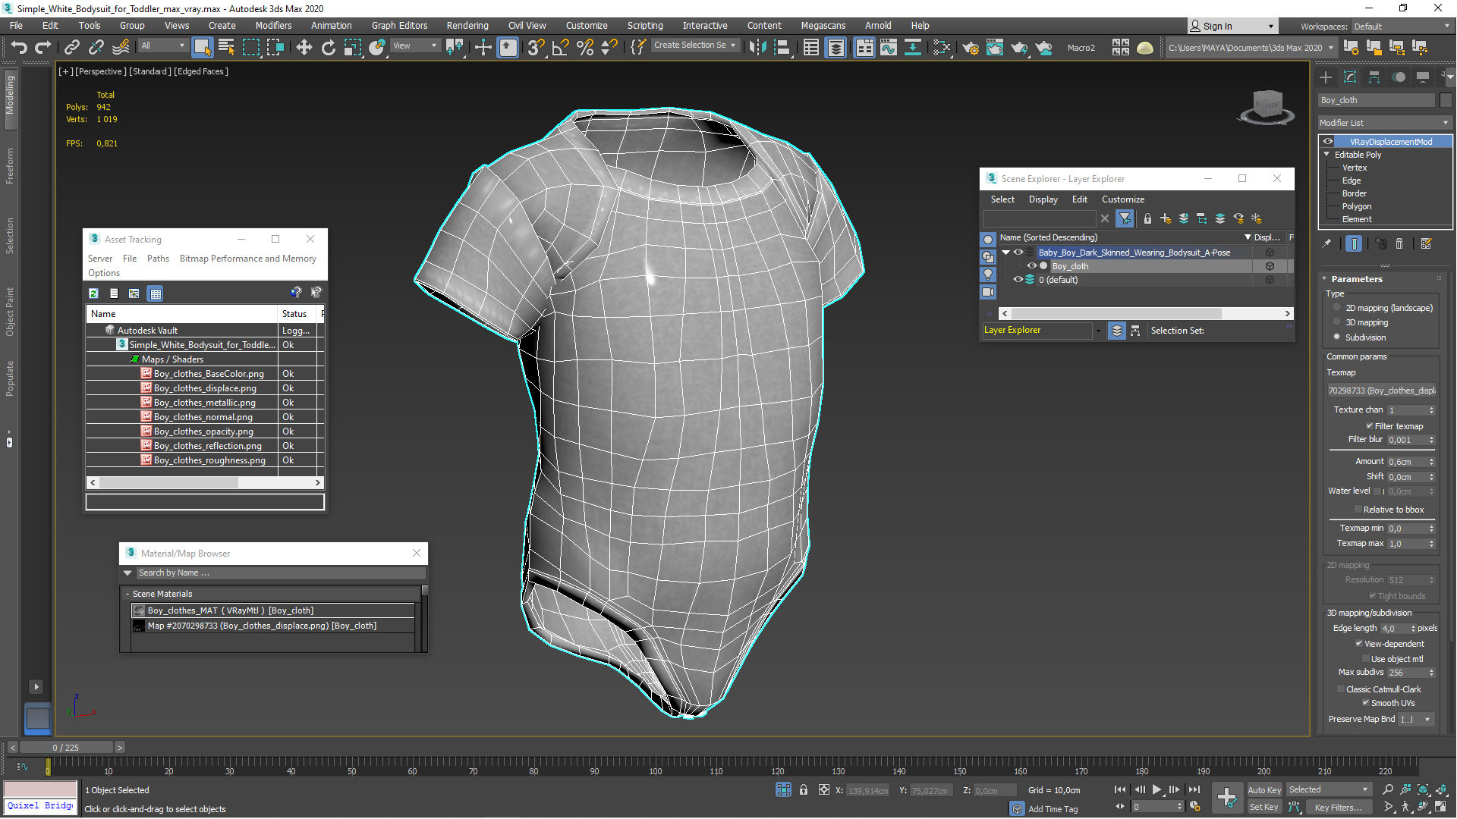Open the Scripting menu
This screenshot has width=1457, height=819.
(x=645, y=26)
